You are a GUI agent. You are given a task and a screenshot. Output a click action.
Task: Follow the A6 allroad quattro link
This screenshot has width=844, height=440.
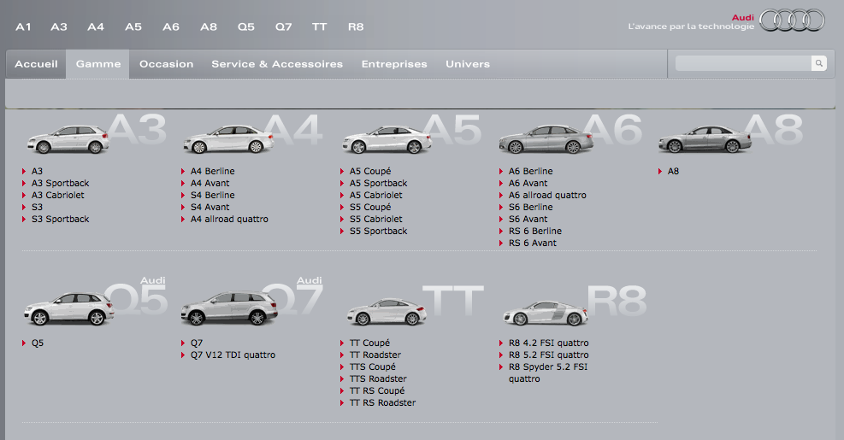tap(547, 195)
